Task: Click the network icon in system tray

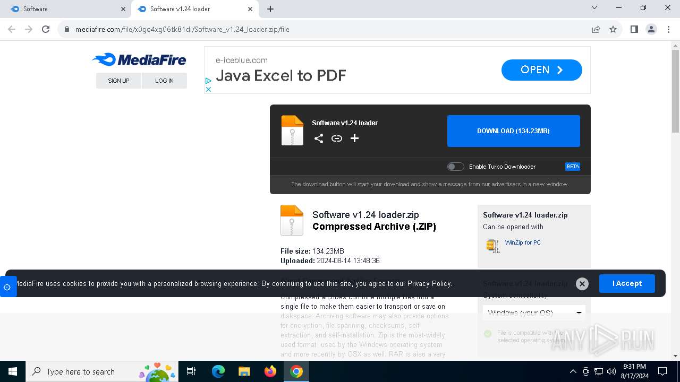Action: [598, 371]
